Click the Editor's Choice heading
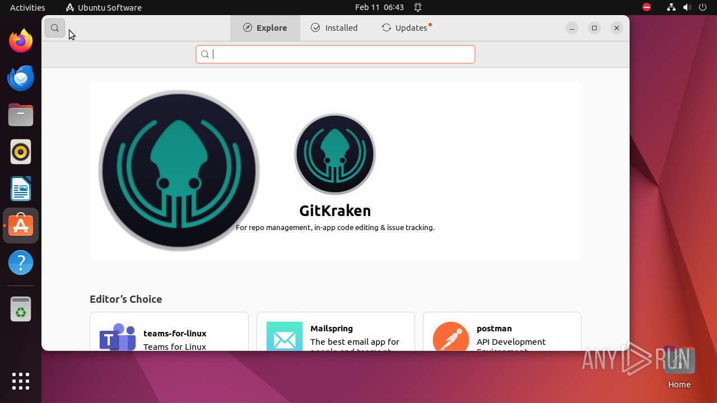The height and width of the screenshot is (403, 717). [126, 299]
